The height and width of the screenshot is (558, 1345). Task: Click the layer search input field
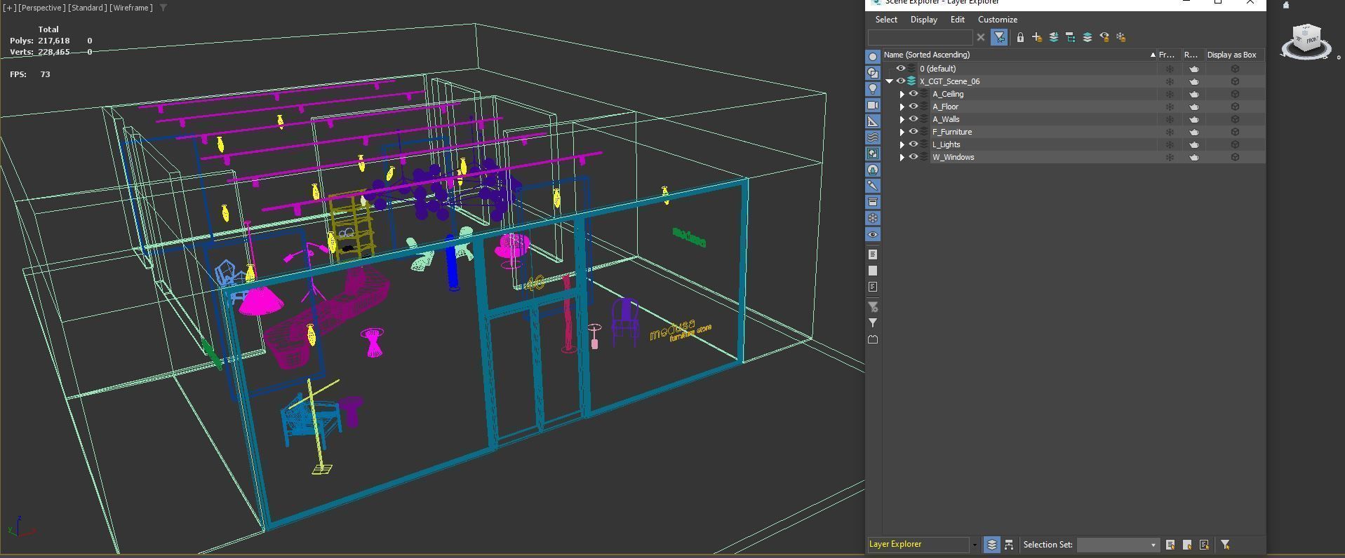pyautogui.click(x=920, y=38)
